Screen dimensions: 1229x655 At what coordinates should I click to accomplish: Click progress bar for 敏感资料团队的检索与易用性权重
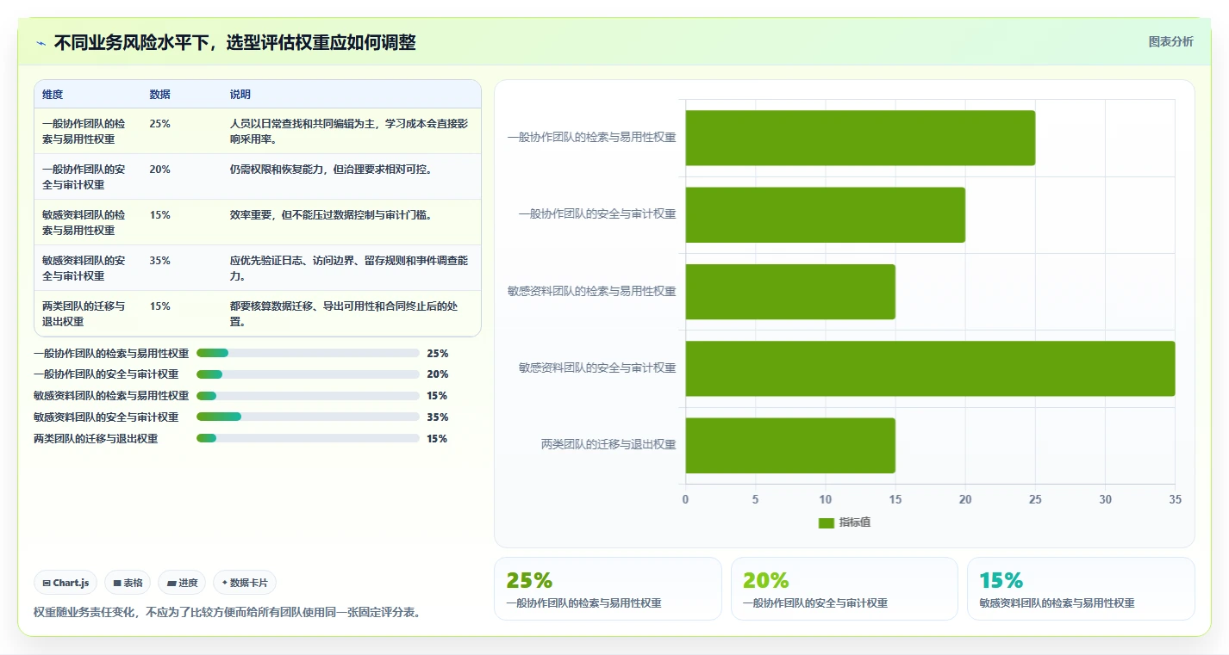point(308,396)
